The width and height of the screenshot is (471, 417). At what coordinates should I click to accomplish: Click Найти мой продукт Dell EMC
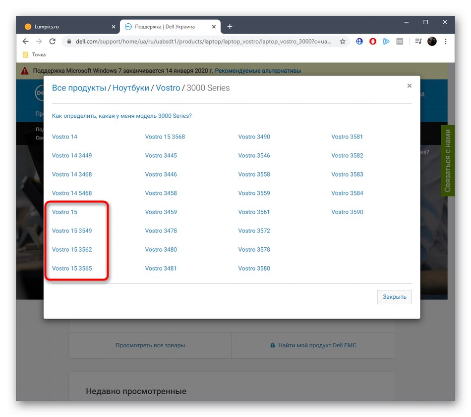[x=313, y=345]
